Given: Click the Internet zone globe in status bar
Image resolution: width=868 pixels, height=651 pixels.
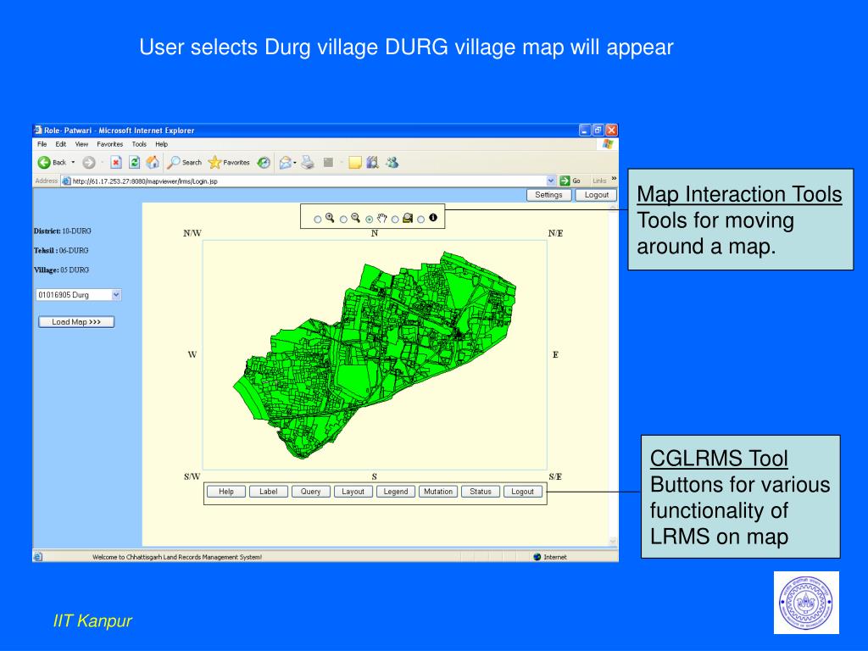Looking at the screenshot, I should [537, 557].
